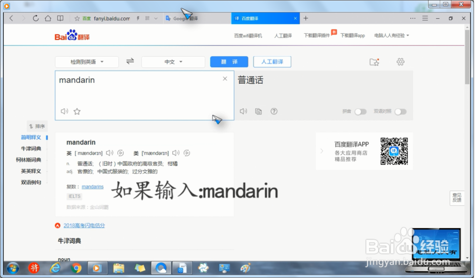476x278 pixels.
Task: Toggle the 双语对照 switch
Action: pos(400,111)
